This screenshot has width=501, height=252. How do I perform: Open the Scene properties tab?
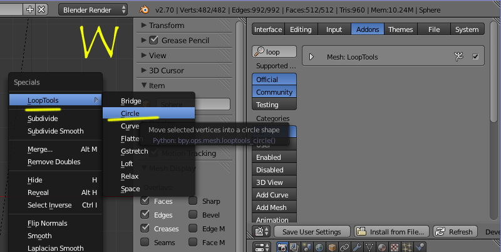[x=307, y=247]
